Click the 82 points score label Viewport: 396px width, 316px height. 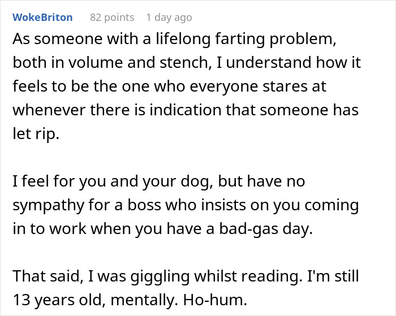click(112, 18)
